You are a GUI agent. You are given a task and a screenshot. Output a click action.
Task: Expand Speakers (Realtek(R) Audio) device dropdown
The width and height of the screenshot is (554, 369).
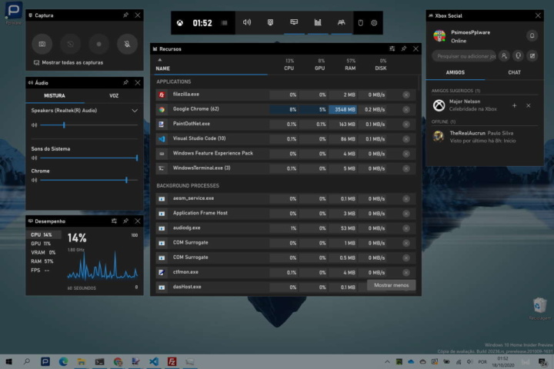[x=135, y=111]
